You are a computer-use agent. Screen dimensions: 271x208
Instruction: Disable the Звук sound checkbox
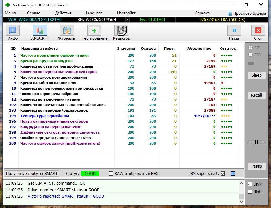coord(250,184)
